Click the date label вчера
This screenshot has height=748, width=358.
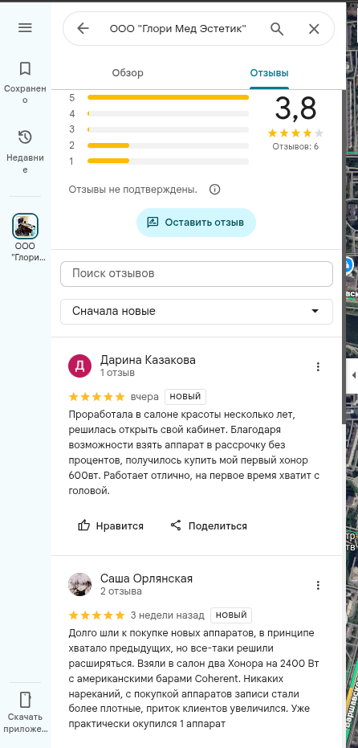144,396
